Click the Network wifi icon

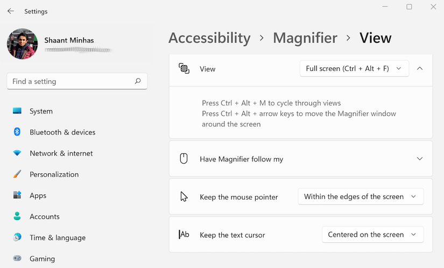(17, 153)
